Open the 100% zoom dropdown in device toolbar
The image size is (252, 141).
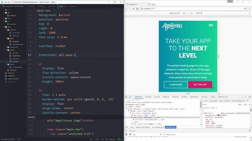click(199, 13)
